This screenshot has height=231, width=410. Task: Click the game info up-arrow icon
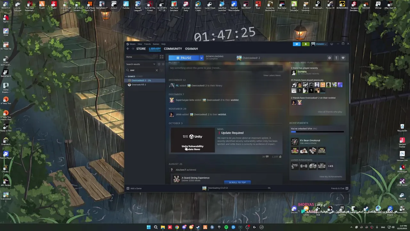click(336, 58)
